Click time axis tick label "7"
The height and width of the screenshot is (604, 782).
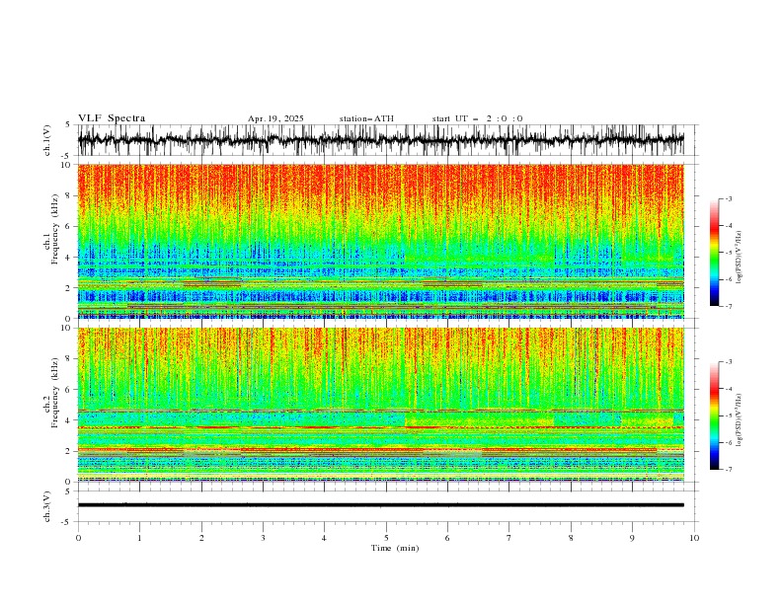coord(509,538)
